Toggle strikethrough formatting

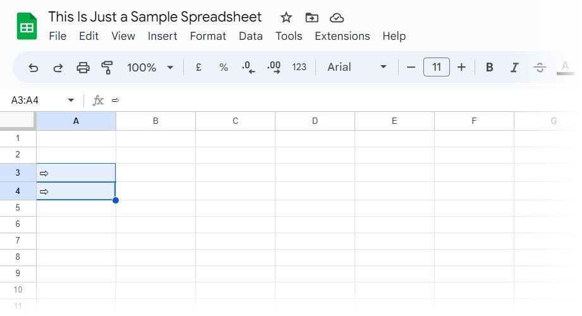(x=540, y=68)
